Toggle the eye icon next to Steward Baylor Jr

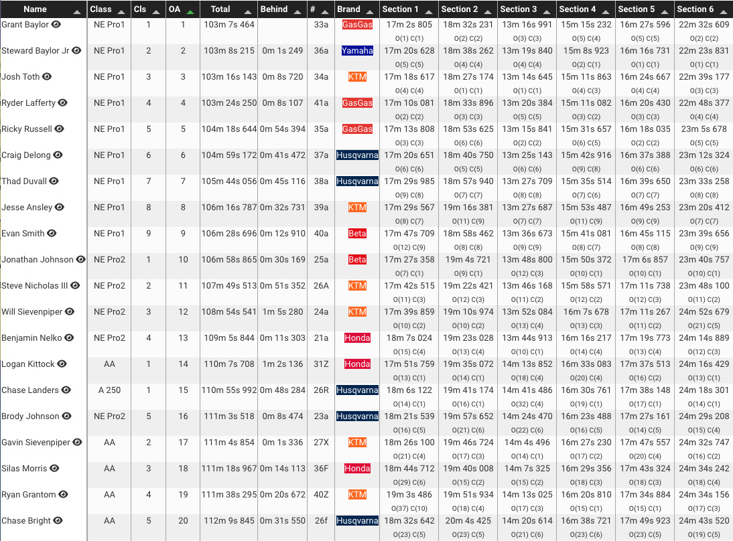(76, 50)
